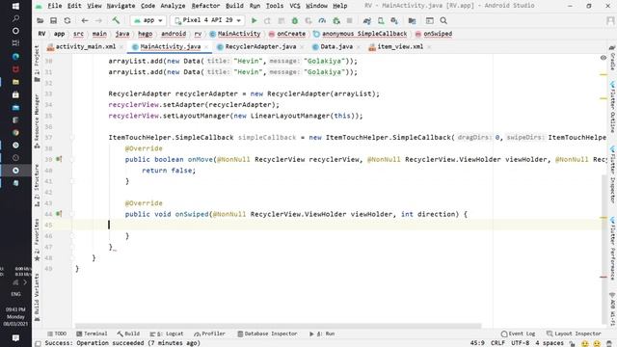The image size is (617, 347).
Task: Click the Save All toolbar icon
Action: (53, 20)
